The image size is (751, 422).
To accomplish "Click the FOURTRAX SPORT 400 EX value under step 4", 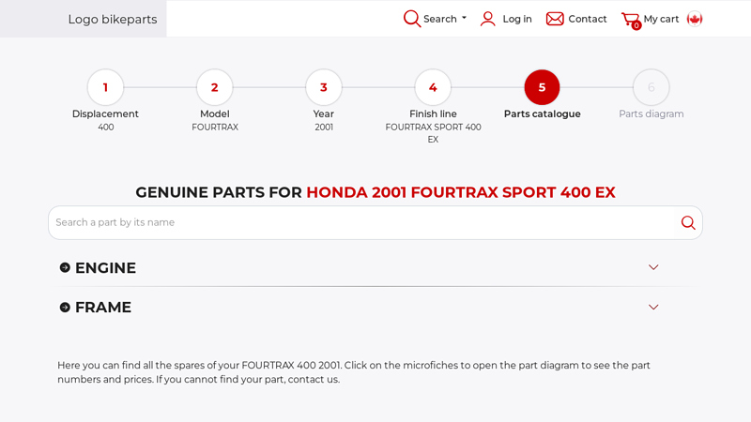I will tap(433, 133).
